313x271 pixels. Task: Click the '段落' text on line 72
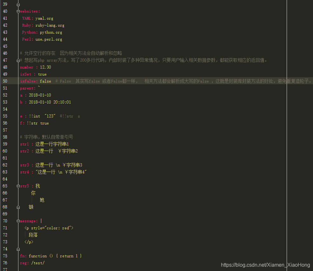[33, 235]
